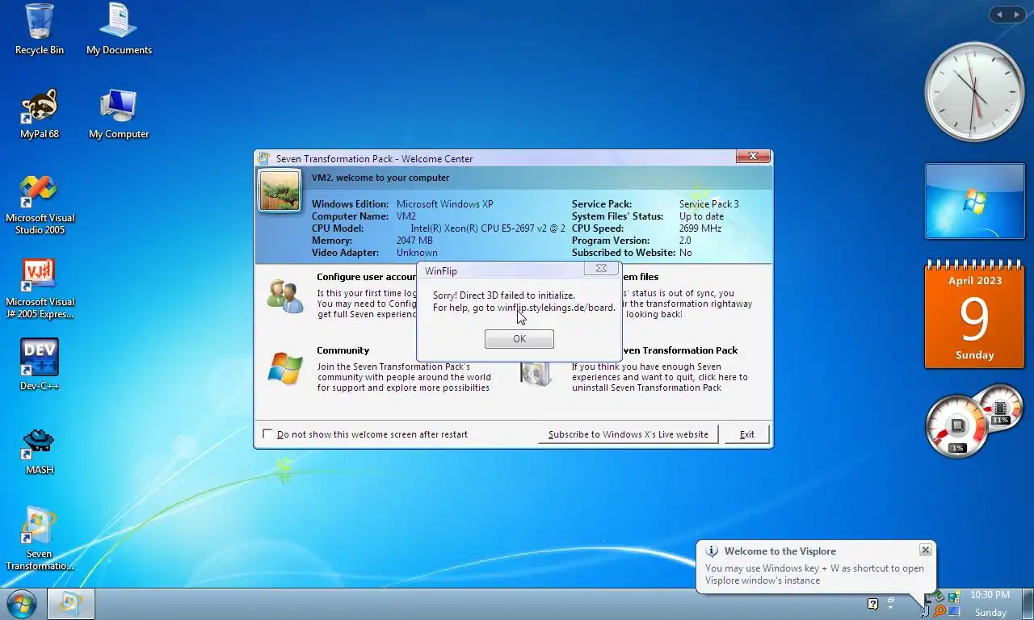Click the uninstall disc box icon
Viewport: 1034px width, 620px height.
(x=535, y=373)
